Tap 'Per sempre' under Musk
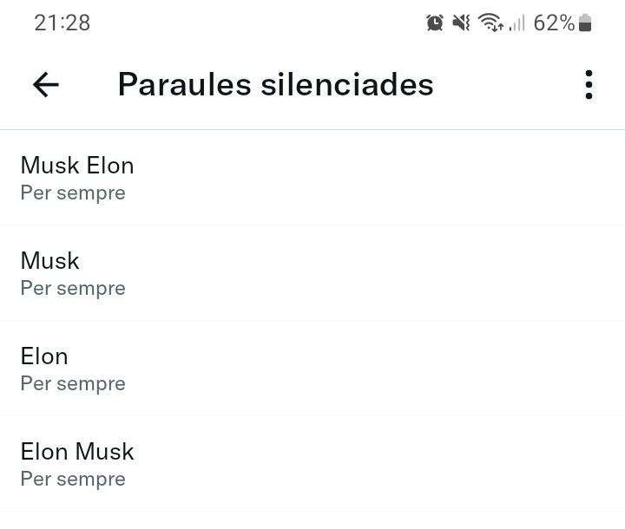This screenshot has height=529, width=625. click(x=73, y=289)
